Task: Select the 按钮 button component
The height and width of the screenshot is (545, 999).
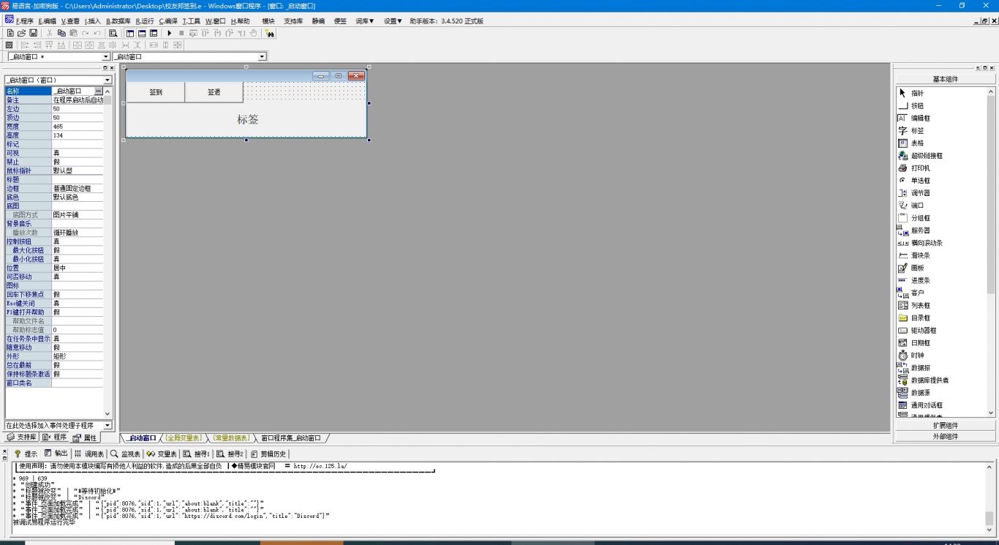Action: [911, 105]
